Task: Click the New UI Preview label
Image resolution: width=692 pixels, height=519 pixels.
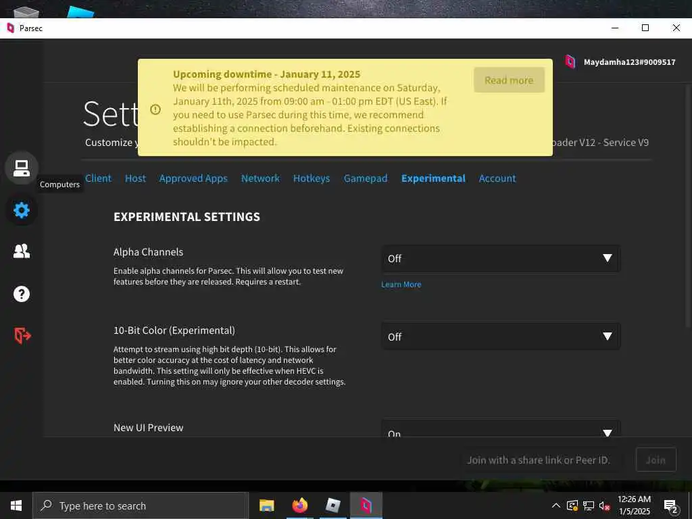Action: pyautogui.click(x=148, y=428)
